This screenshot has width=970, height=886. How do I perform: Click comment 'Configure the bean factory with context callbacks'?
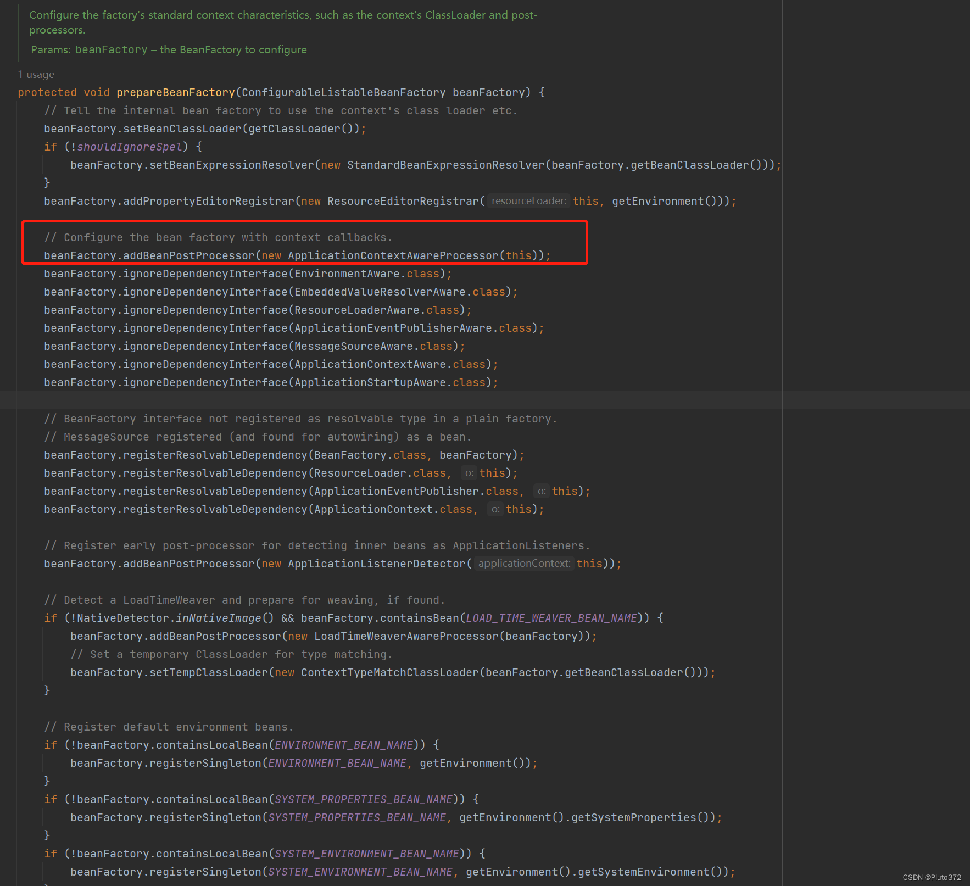(219, 237)
